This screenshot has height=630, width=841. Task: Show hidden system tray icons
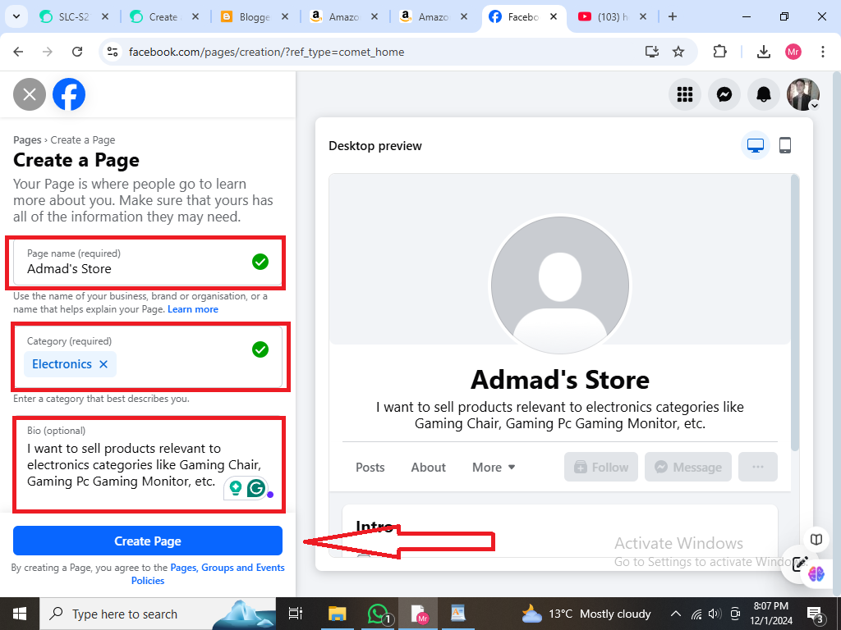pyautogui.click(x=676, y=614)
